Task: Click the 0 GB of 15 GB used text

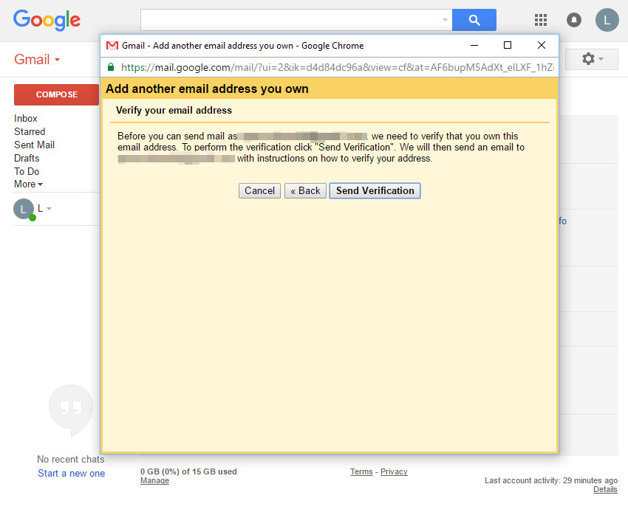Action: tap(188, 471)
